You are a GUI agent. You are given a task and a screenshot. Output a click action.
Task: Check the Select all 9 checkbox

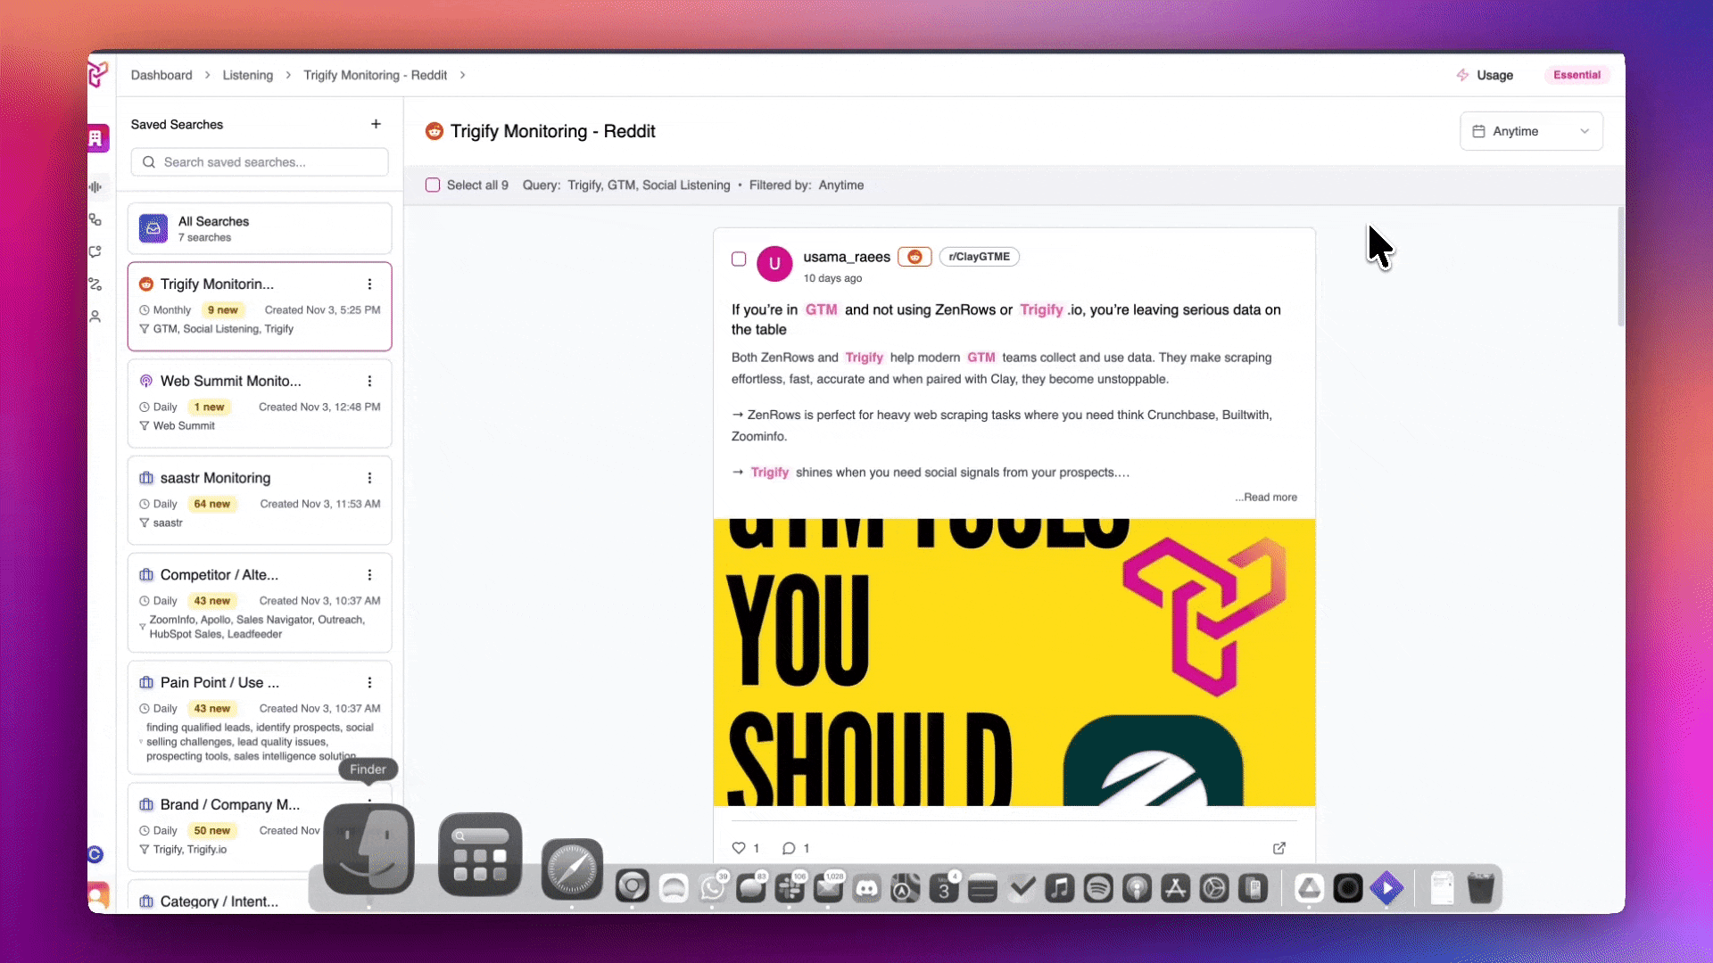coord(433,185)
